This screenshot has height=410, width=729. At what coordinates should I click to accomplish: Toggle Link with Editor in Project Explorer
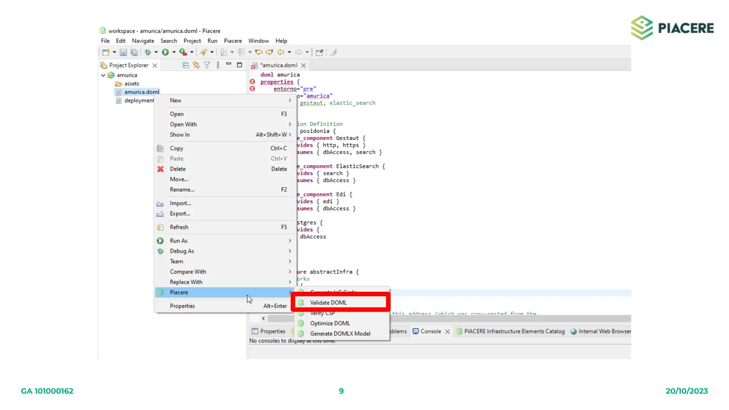point(196,65)
